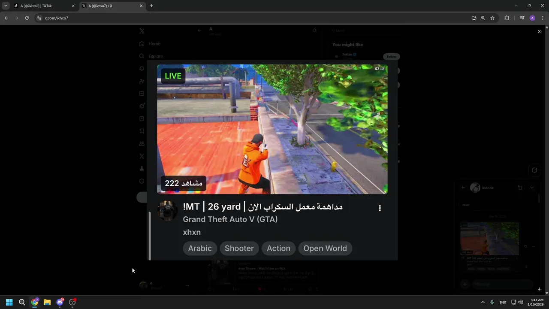Click the Shooter tag pill

(x=239, y=248)
